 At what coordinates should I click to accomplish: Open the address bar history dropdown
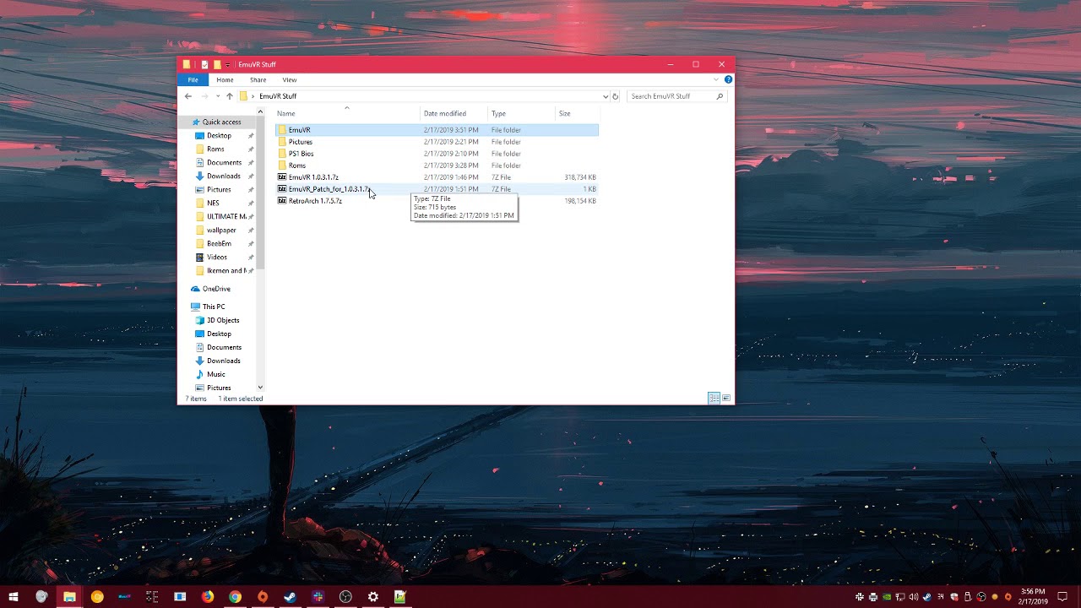click(605, 96)
